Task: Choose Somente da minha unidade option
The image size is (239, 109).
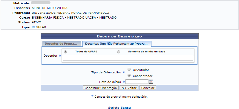Action: coord(118,52)
